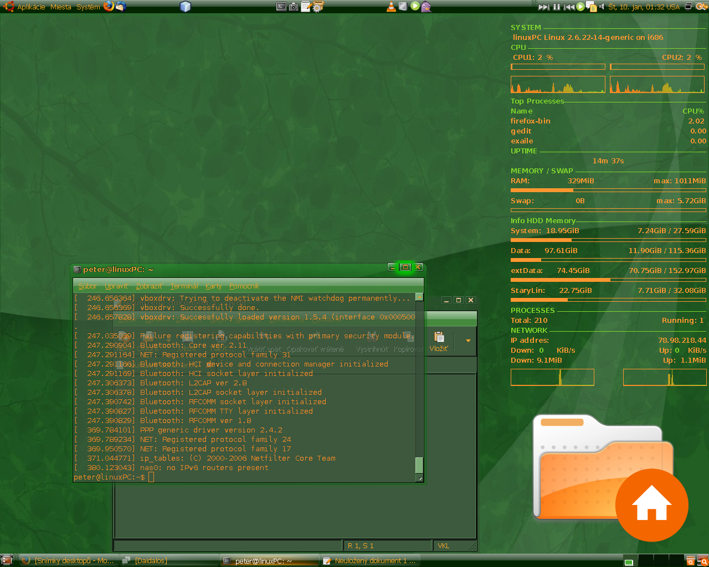Click the exaile process row

click(x=608, y=141)
